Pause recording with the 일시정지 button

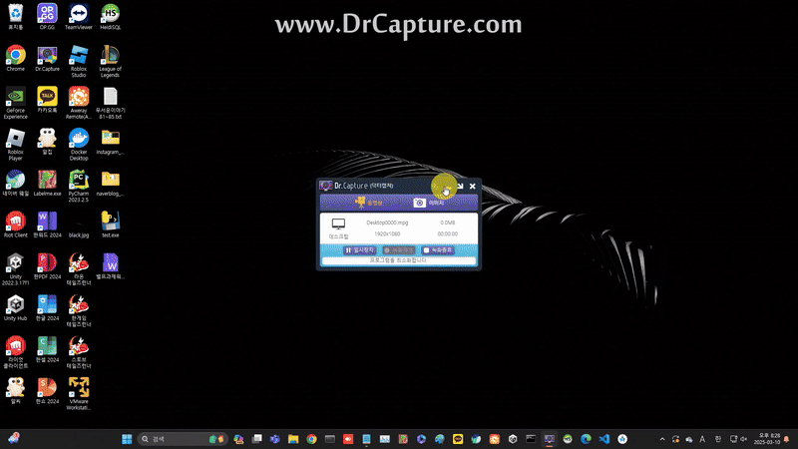pyautogui.click(x=360, y=250)
